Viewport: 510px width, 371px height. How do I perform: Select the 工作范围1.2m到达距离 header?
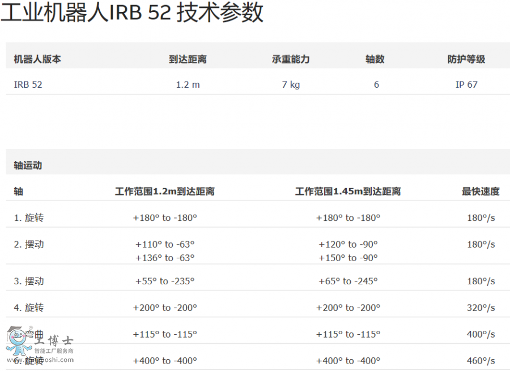pyautogui.click(x=164, y=191)
